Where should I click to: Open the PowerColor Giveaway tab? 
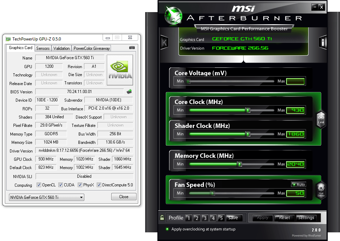(x=92, y=48)
